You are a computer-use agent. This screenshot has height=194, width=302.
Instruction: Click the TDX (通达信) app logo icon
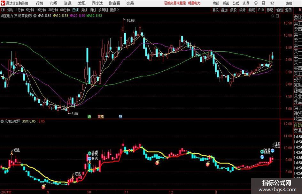tap(3, 3)
